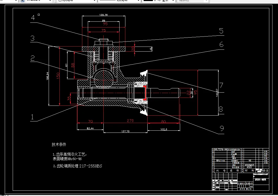Select the GB/T276-94 cell in parts list

(221, 149)
